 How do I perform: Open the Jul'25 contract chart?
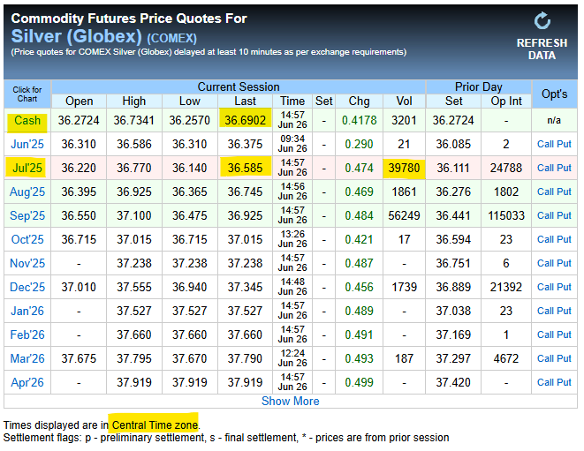pyautogui.click(x=27, y=168)
